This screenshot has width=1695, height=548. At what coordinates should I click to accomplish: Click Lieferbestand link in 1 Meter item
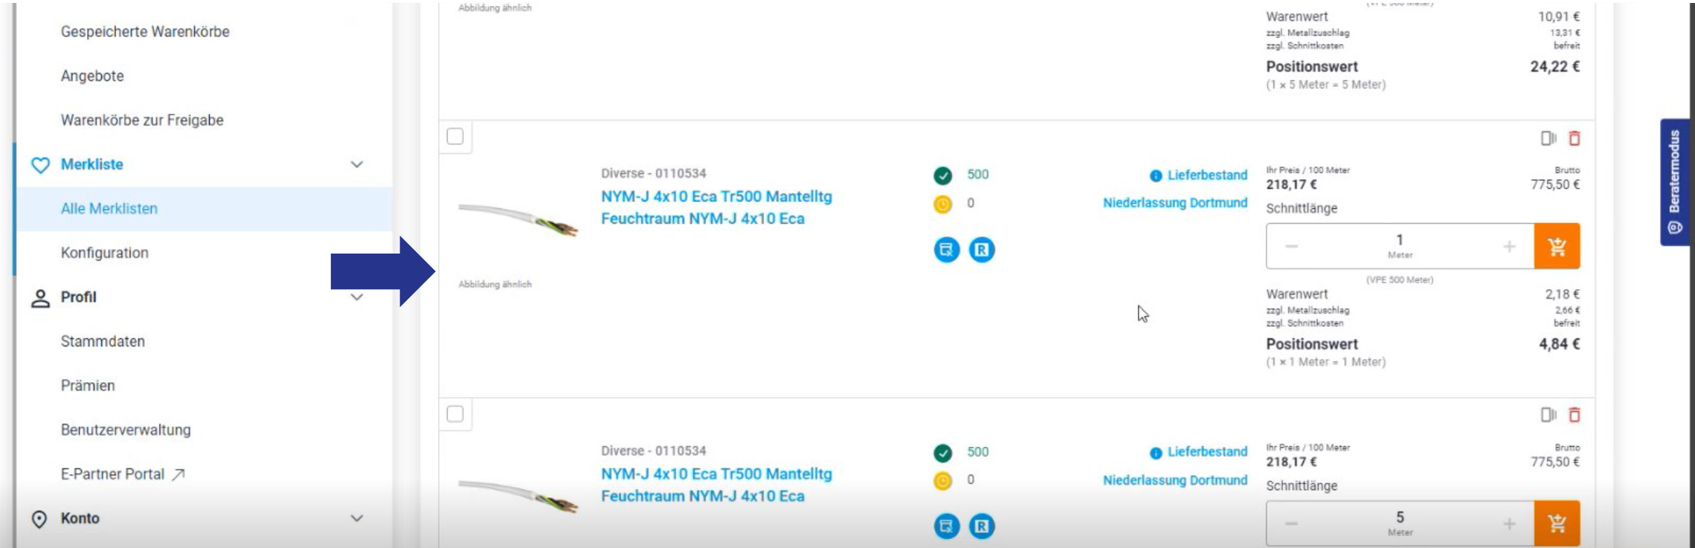pyautogui.click(x=1207, y=175)
